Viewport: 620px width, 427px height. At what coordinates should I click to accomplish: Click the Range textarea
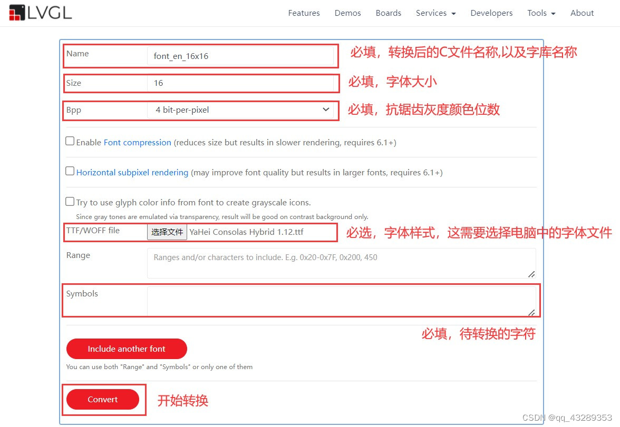point(342,263)
